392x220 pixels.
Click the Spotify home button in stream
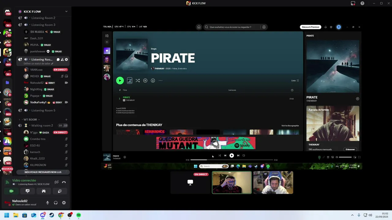(x=199, y=27)
